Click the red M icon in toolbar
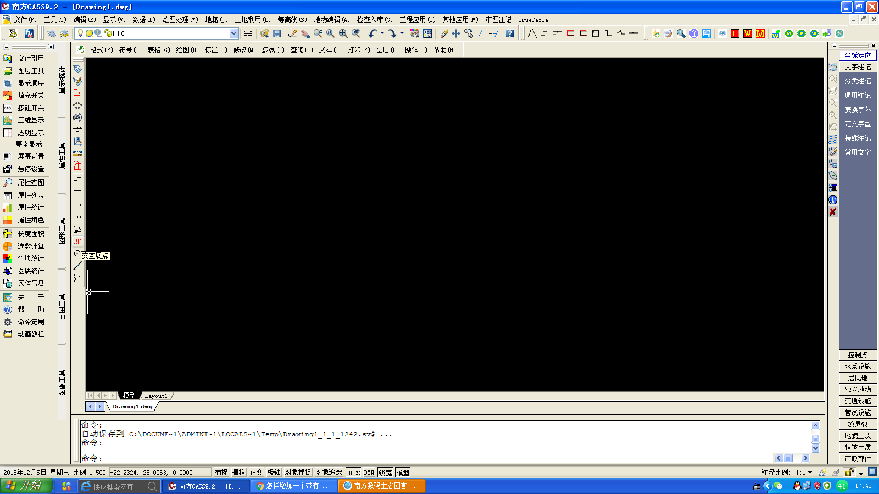 pyautogui.click(x=760, y=33)
